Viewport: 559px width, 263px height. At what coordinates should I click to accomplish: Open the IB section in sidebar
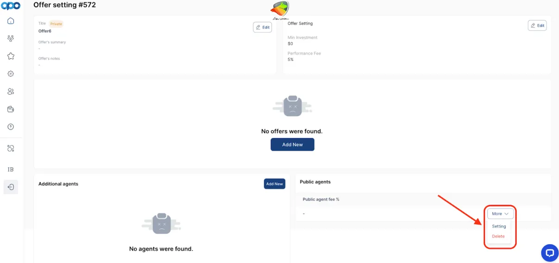[x=11, y=170]
